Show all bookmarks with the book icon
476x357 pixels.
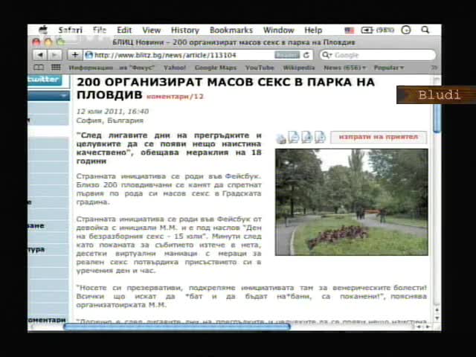pos(39,68)
